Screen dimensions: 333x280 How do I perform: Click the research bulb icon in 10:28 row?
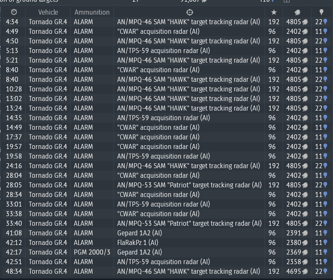325,89
